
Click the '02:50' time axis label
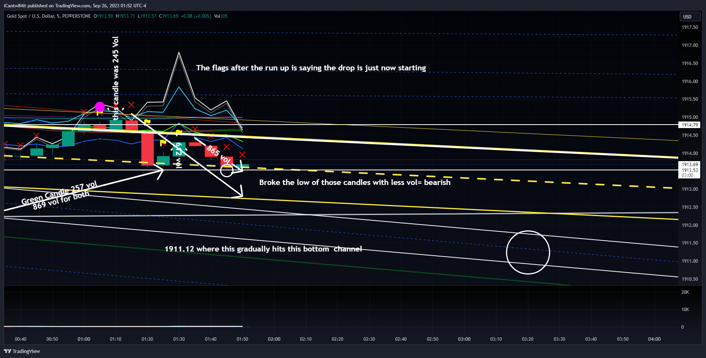(432, 339)
